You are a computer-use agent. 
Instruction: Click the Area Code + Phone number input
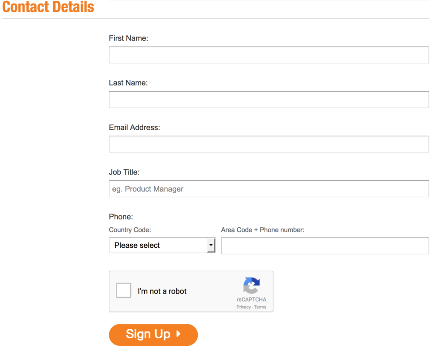click(x=325, y=246)
